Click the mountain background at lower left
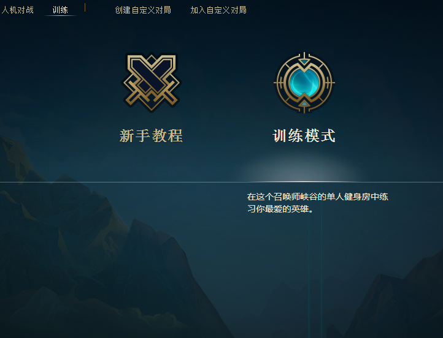Image resolution: width=443 pixels, height=338 pixels. 71,254
